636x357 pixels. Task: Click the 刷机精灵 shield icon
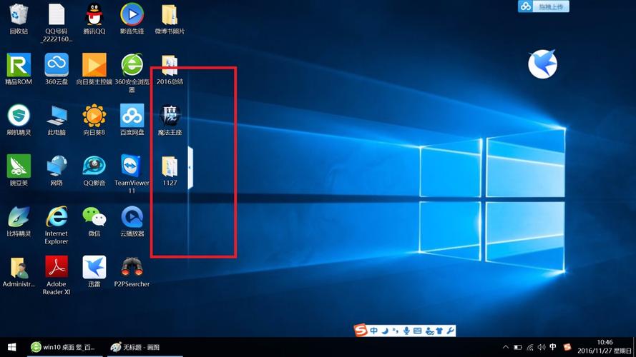click(x=19, y=120)
